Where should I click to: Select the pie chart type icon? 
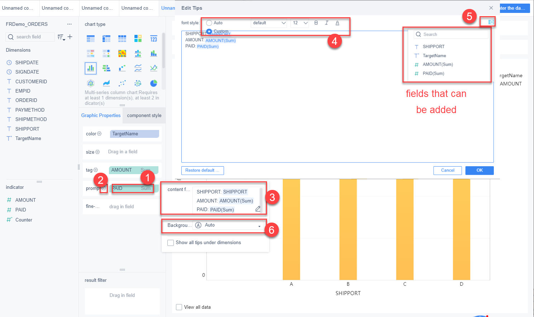153,83
